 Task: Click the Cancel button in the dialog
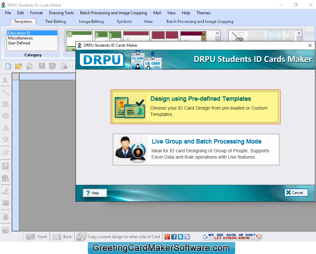click(x=296, y=192)
